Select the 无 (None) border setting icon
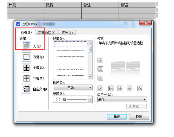 click(26, 46)
